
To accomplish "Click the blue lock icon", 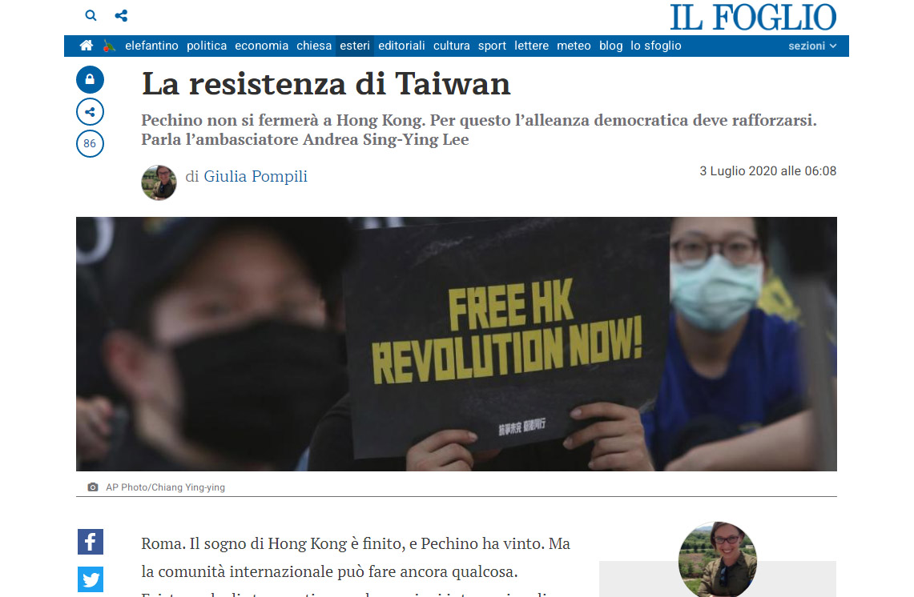I will click(x=90, y=79).
